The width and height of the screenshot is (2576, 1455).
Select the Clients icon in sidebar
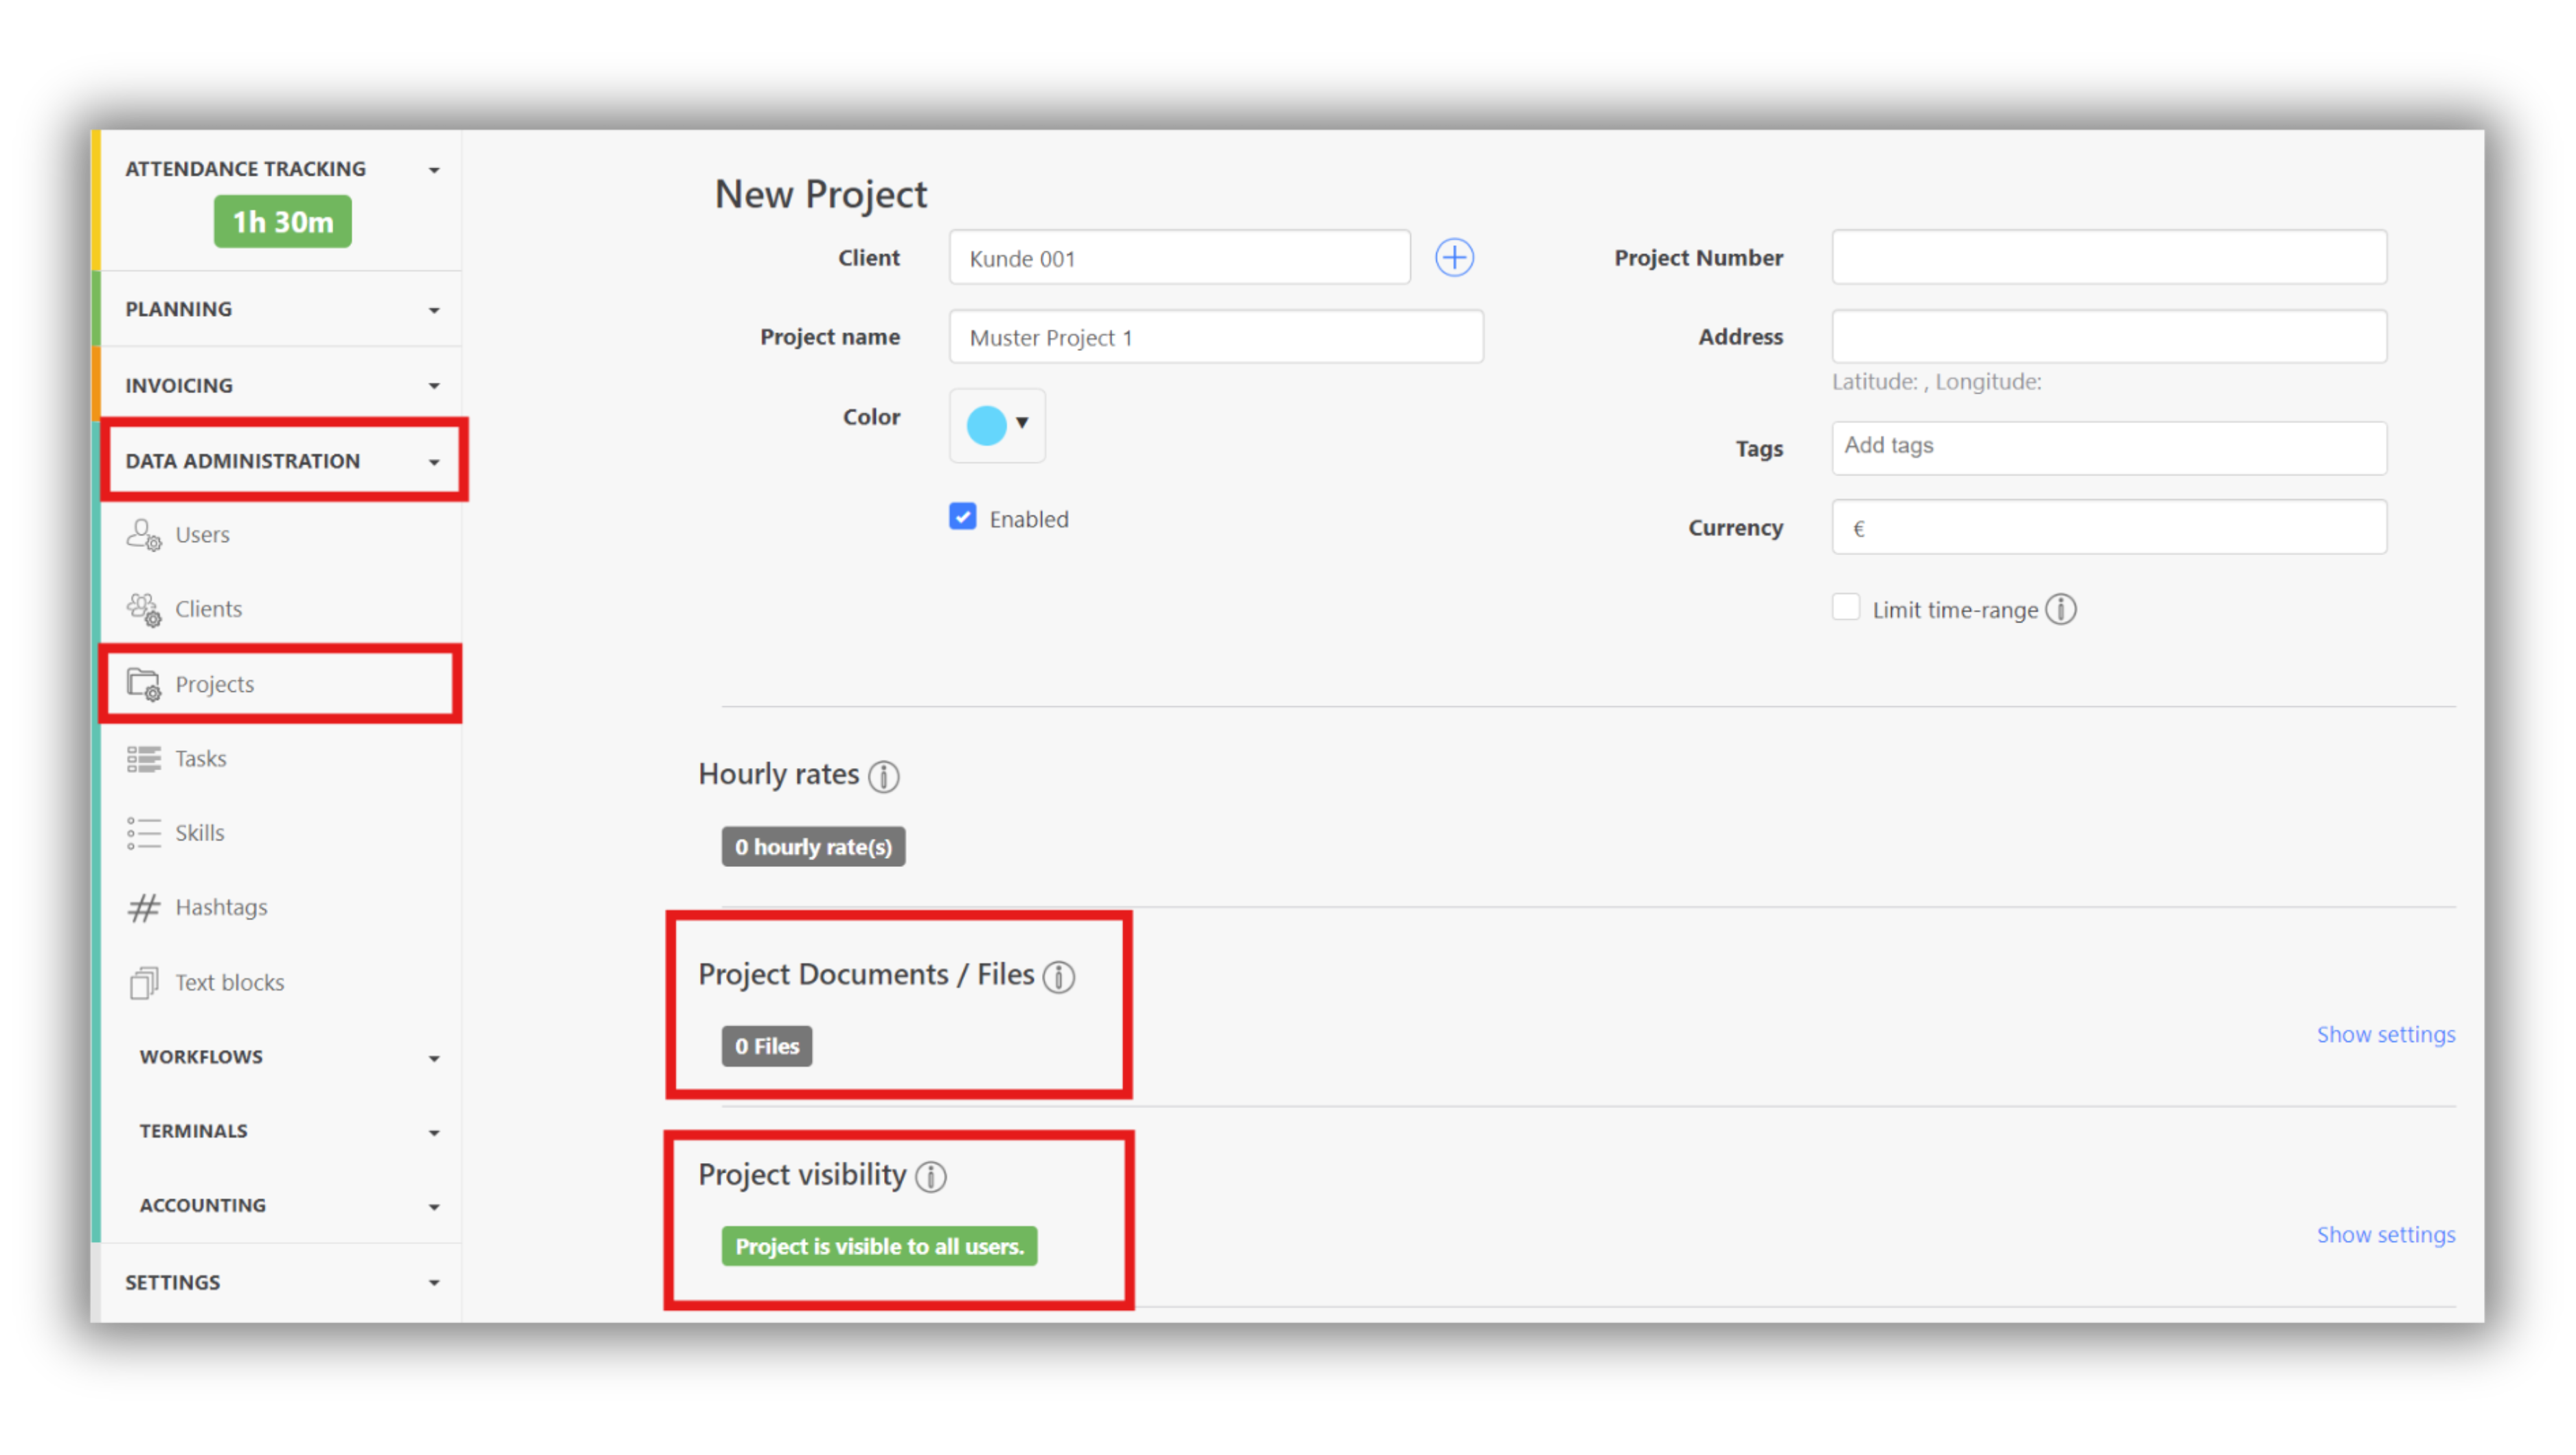click(144, 608)
